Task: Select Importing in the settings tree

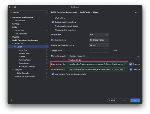Action: tap(23, 50)
